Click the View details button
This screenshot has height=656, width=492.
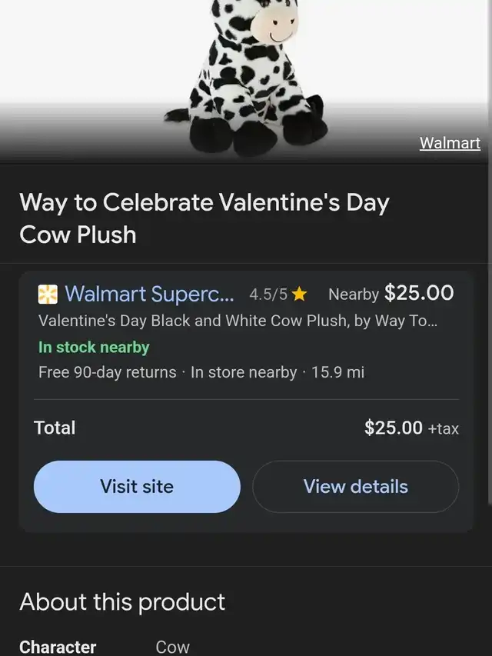(x=356, y=487)
